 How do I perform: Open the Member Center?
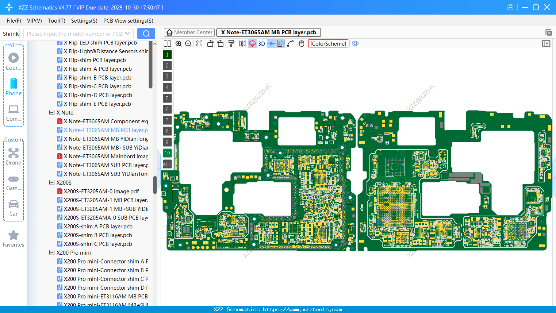pos(189,32)
